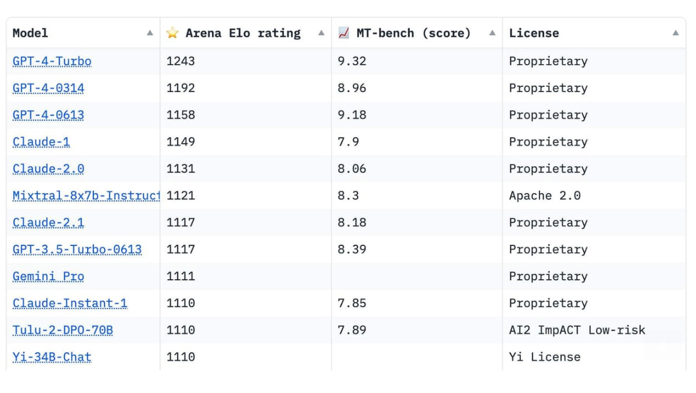This screenshot has height=393, width=696.
Task: Visit the Yi-34B-Chat model link
Action: pyautogui.click(x=52, y=357)
